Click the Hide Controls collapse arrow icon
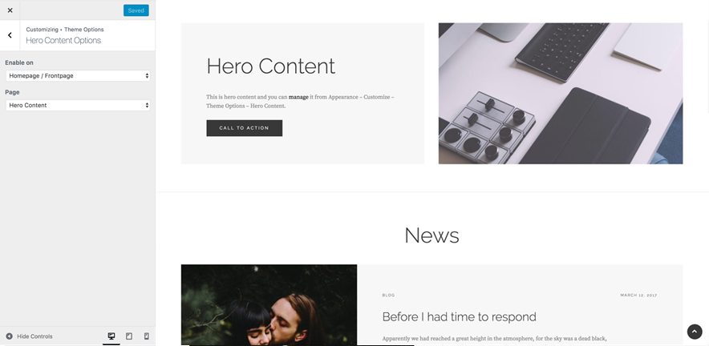The width and height of the screenshot is (709, 346). pos(9,336)
